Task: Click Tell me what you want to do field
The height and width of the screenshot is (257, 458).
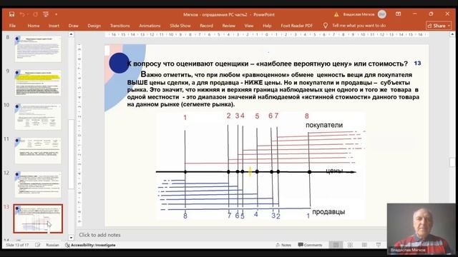Action: 359,26
